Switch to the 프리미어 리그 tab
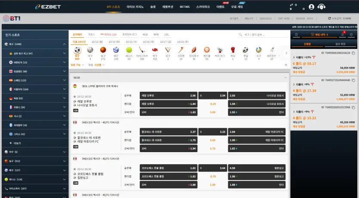This screenshot has height=198, width=359. [x=129, y=35]
